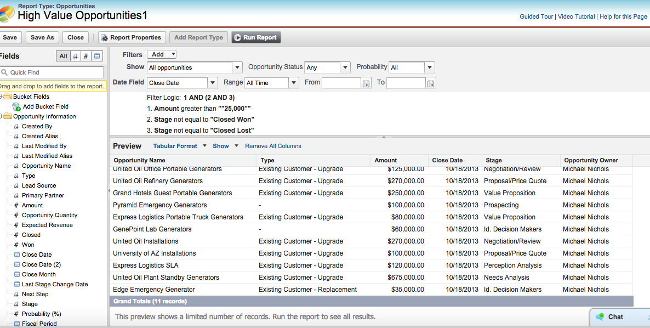This screenshot has height=328, width=650.
Task: Filter fields list by number type icon
Action: [x=86, y=56]
